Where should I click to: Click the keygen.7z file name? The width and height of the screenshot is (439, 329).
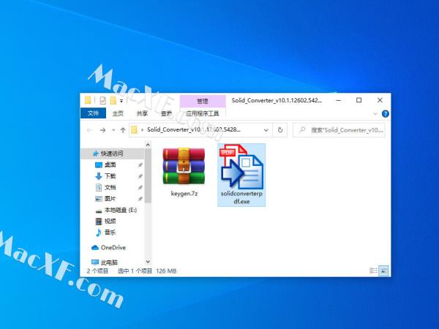(184, 193)
